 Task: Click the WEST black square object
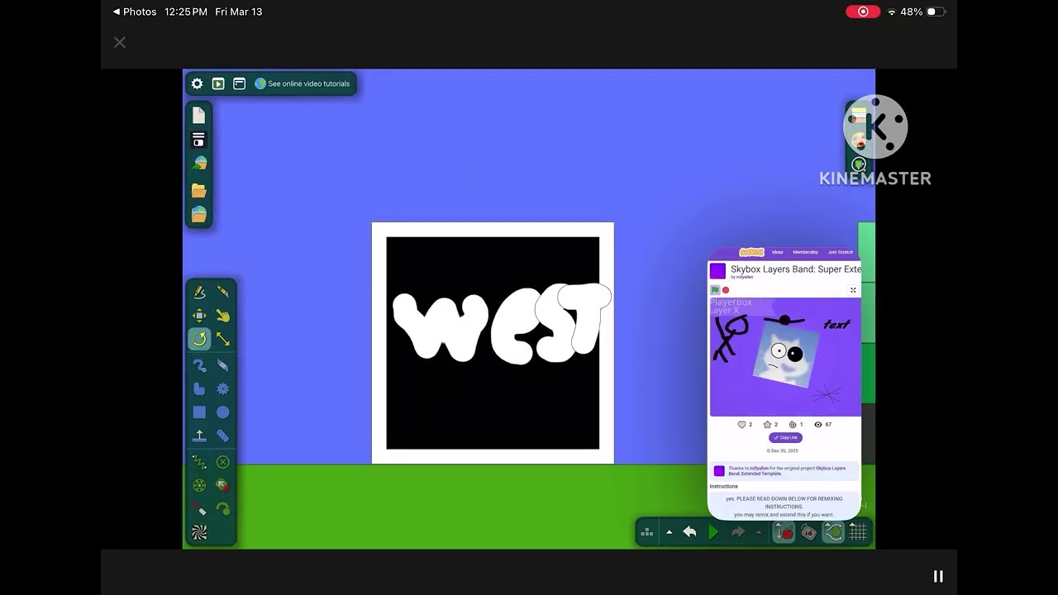493,343
